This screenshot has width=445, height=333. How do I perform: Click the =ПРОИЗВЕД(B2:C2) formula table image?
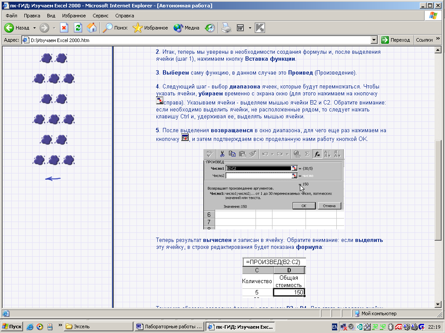[x=274, y=277]
